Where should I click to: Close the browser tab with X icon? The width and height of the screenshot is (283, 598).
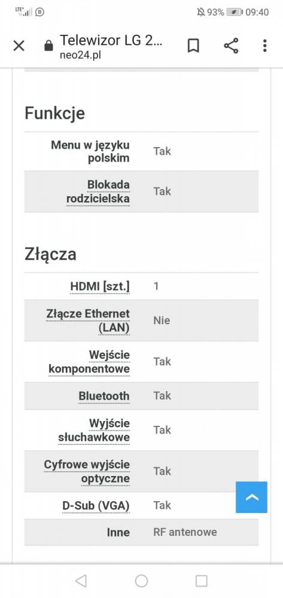pos(19,46)
